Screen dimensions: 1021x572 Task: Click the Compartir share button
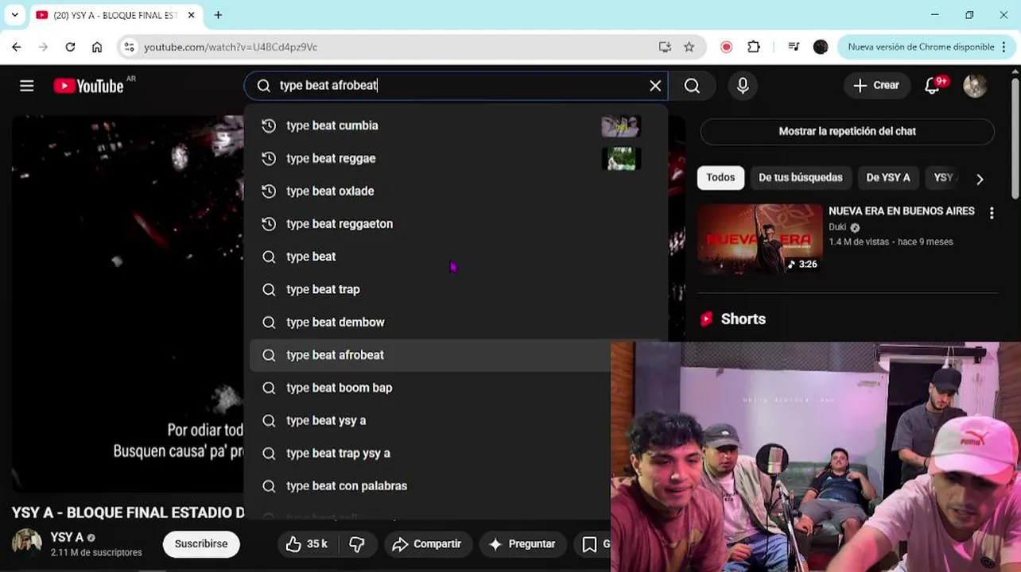(x=427, y=543)
